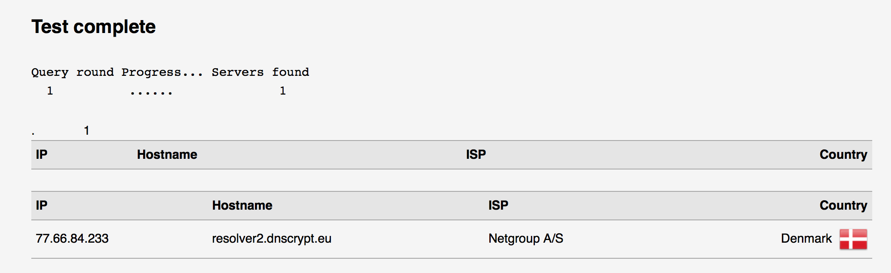Click the lower table's Hostname column header
891x273 pixels.
[x=242, y=205]
